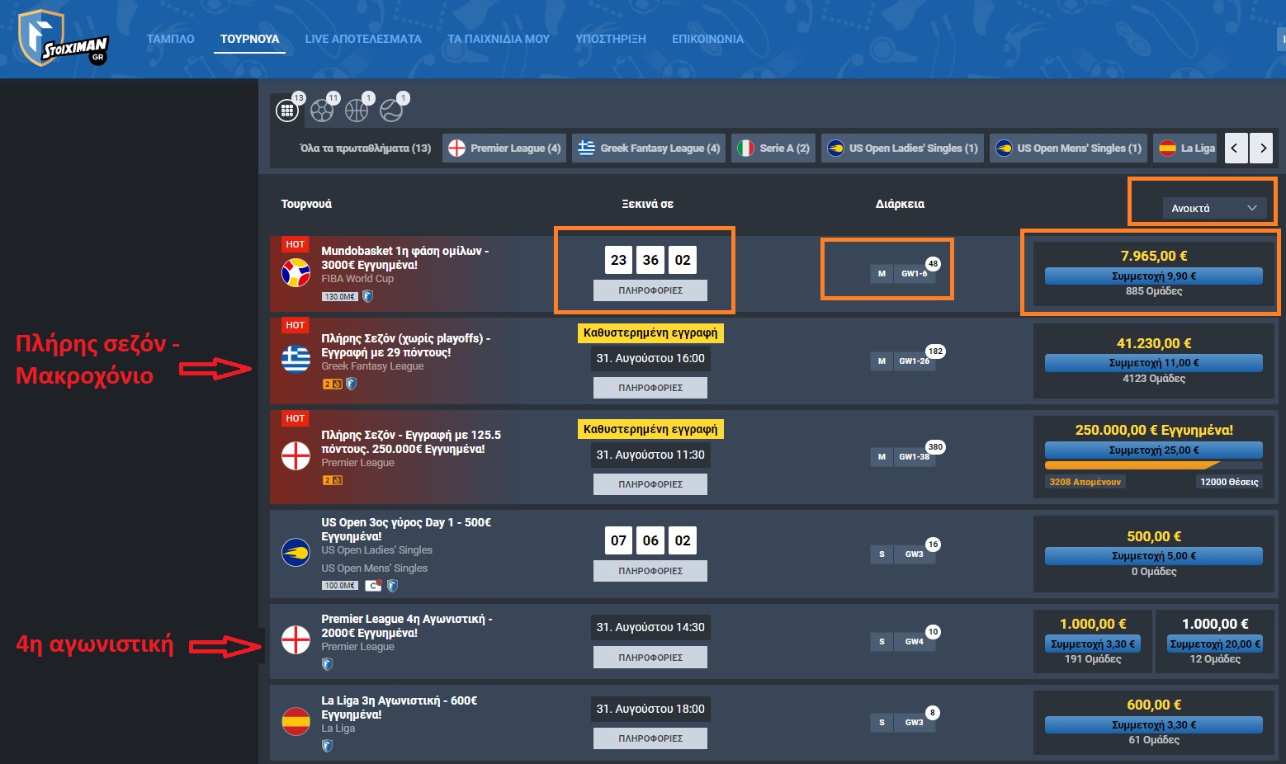Click the Διάρκεια column header
The height and width of the screenshot is (764, 1286).
[900, 204]
